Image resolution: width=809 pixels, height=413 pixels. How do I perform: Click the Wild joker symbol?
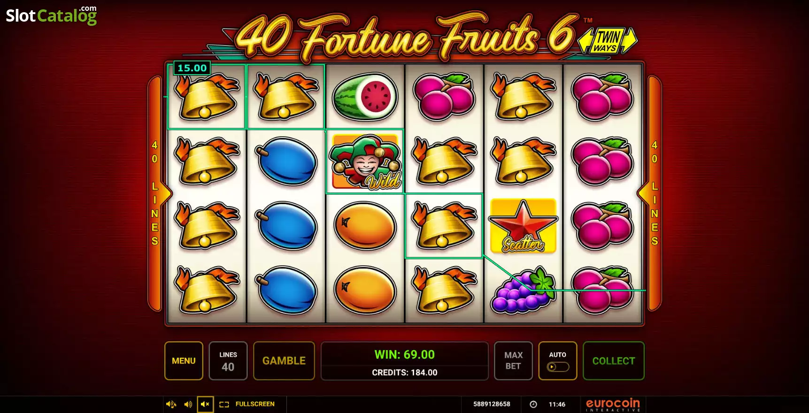tap(365, 161)
